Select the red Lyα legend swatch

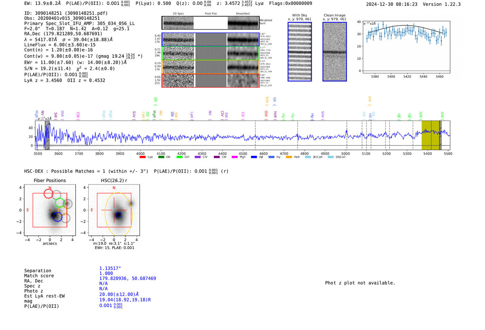pos(142,157)
